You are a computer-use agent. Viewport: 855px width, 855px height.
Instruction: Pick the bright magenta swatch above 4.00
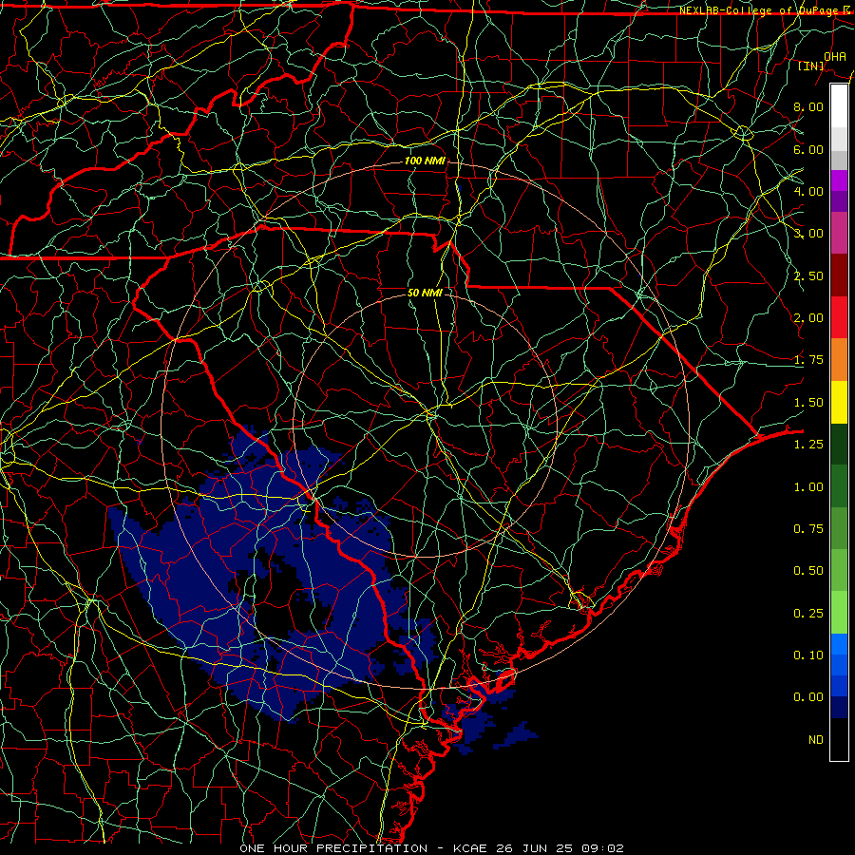pyautogui.click(x=839, y=180)
